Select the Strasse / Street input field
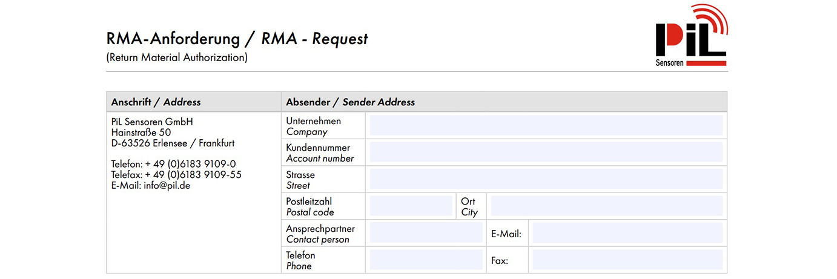The height and width of the screenshot is (279, 837). coord(546,180)
